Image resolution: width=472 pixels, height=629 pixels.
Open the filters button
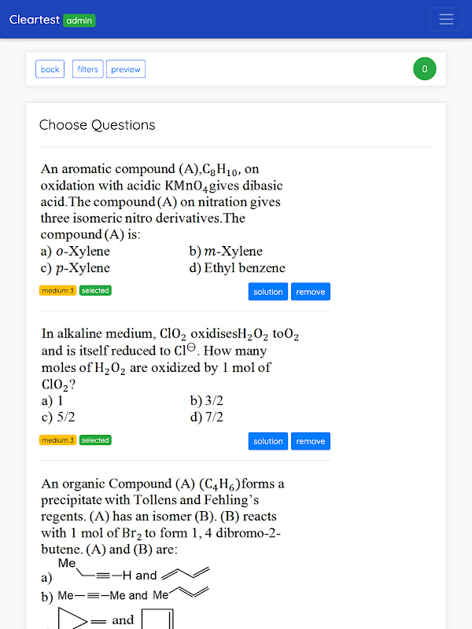(87, 69)
